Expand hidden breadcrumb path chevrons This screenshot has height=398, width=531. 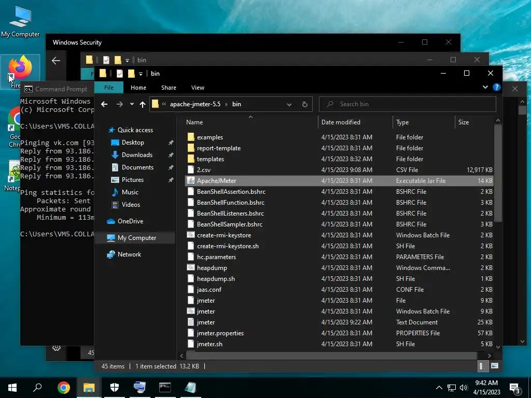click(164, 104)
